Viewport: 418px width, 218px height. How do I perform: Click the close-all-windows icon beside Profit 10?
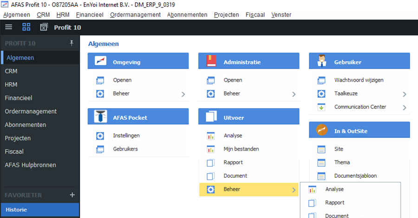[44, 27]
